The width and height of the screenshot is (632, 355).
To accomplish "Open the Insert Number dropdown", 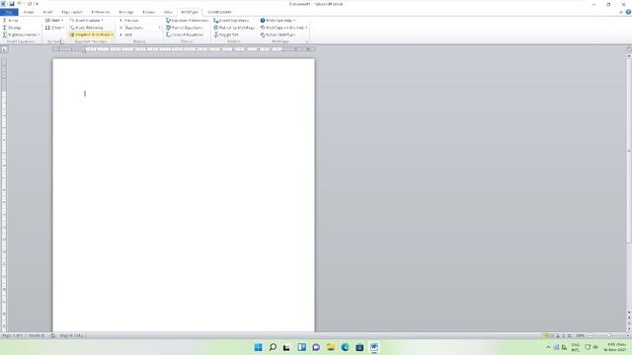I will pyautogui.click(x=87, y=20).
